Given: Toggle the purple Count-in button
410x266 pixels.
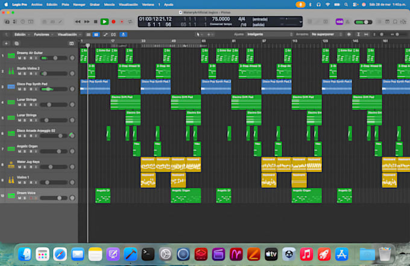Looking at the screenshot, I should click(339, 22).
